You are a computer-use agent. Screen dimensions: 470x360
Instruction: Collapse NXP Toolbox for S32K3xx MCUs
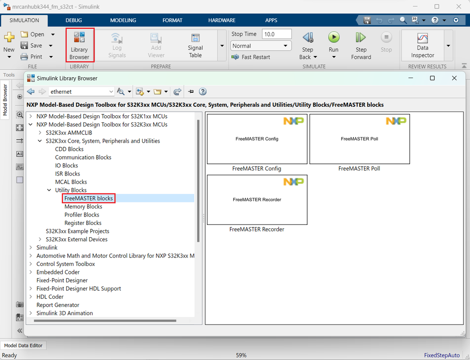click(31, 124)
